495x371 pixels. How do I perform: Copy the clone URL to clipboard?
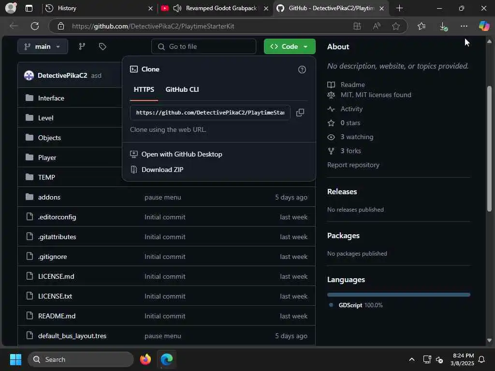click(x=300, y=113)
